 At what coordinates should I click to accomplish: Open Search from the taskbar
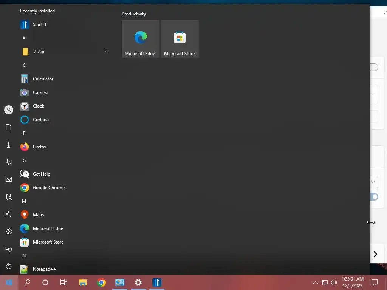coord(27,282)
